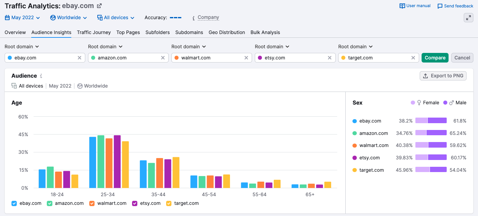Viewport: 478px width, 216px height.
Task: Open the All devices filter dropdown
Action: pyautogui.click(x=116, y=18)
